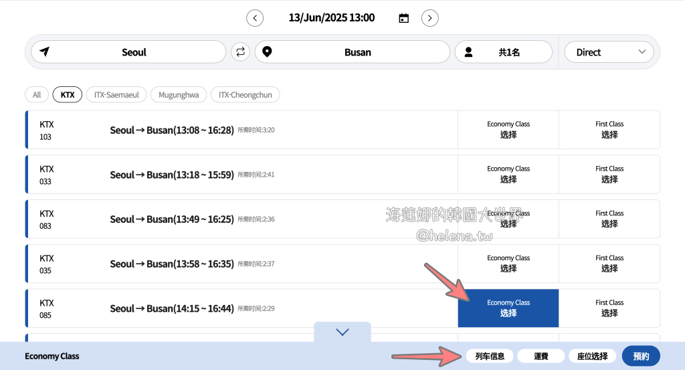Go to previous date with left arrow
Viewport: 685px width, 370px height.
tap(255, 18)
